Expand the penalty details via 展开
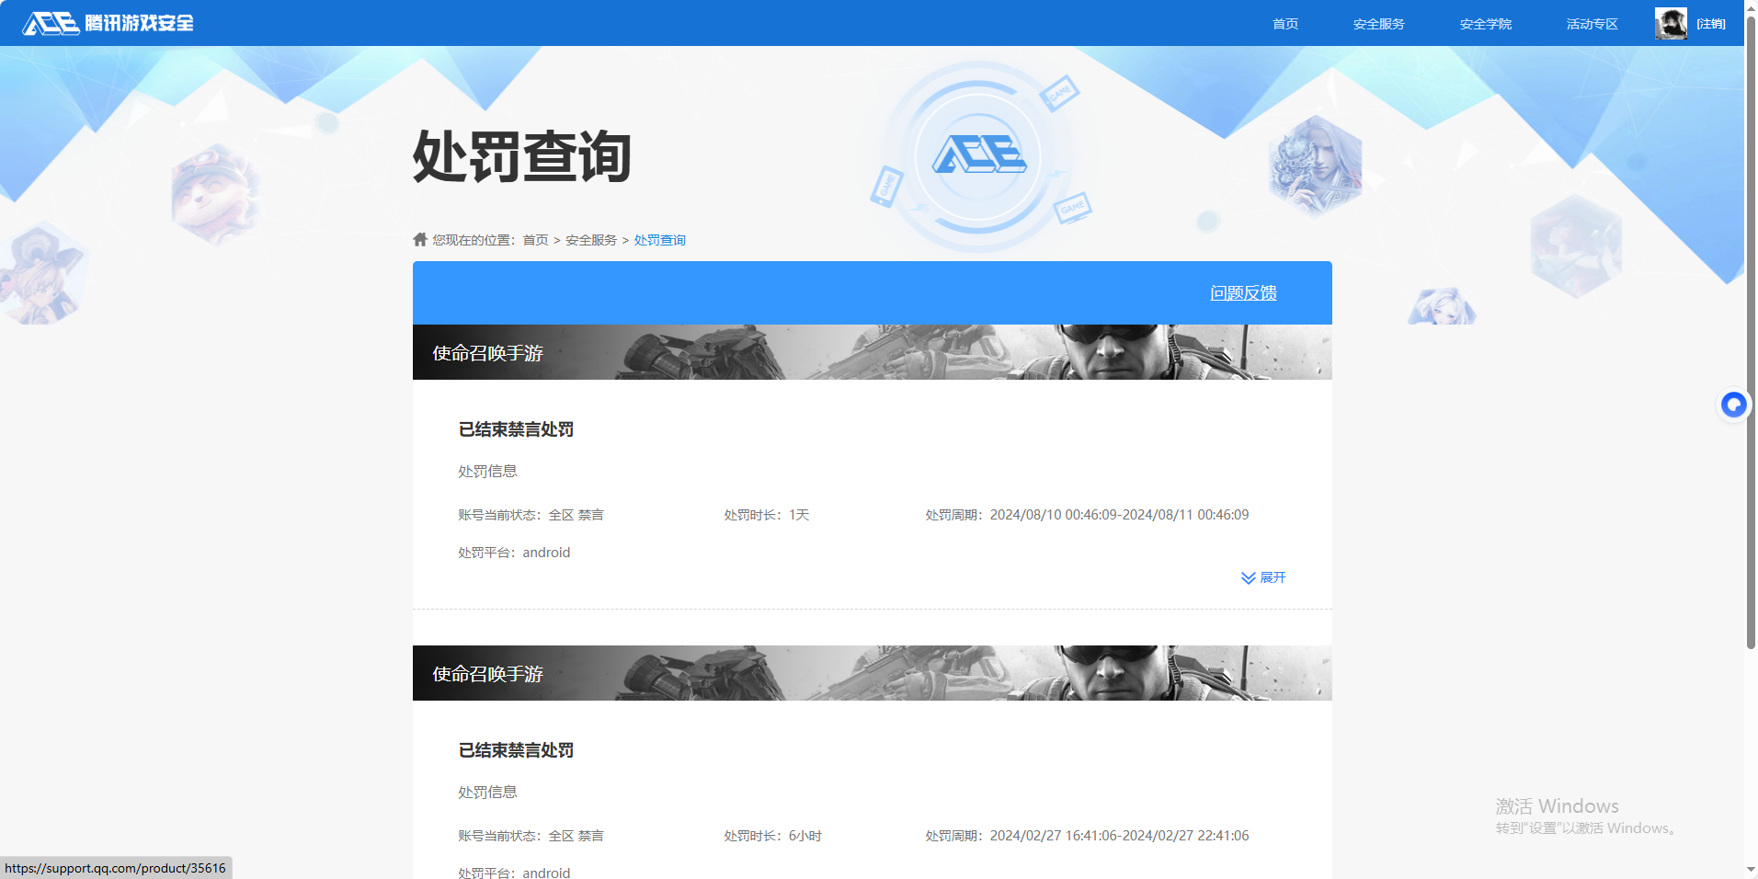Screen dimensions: 1758x879 coord(1273,577)
